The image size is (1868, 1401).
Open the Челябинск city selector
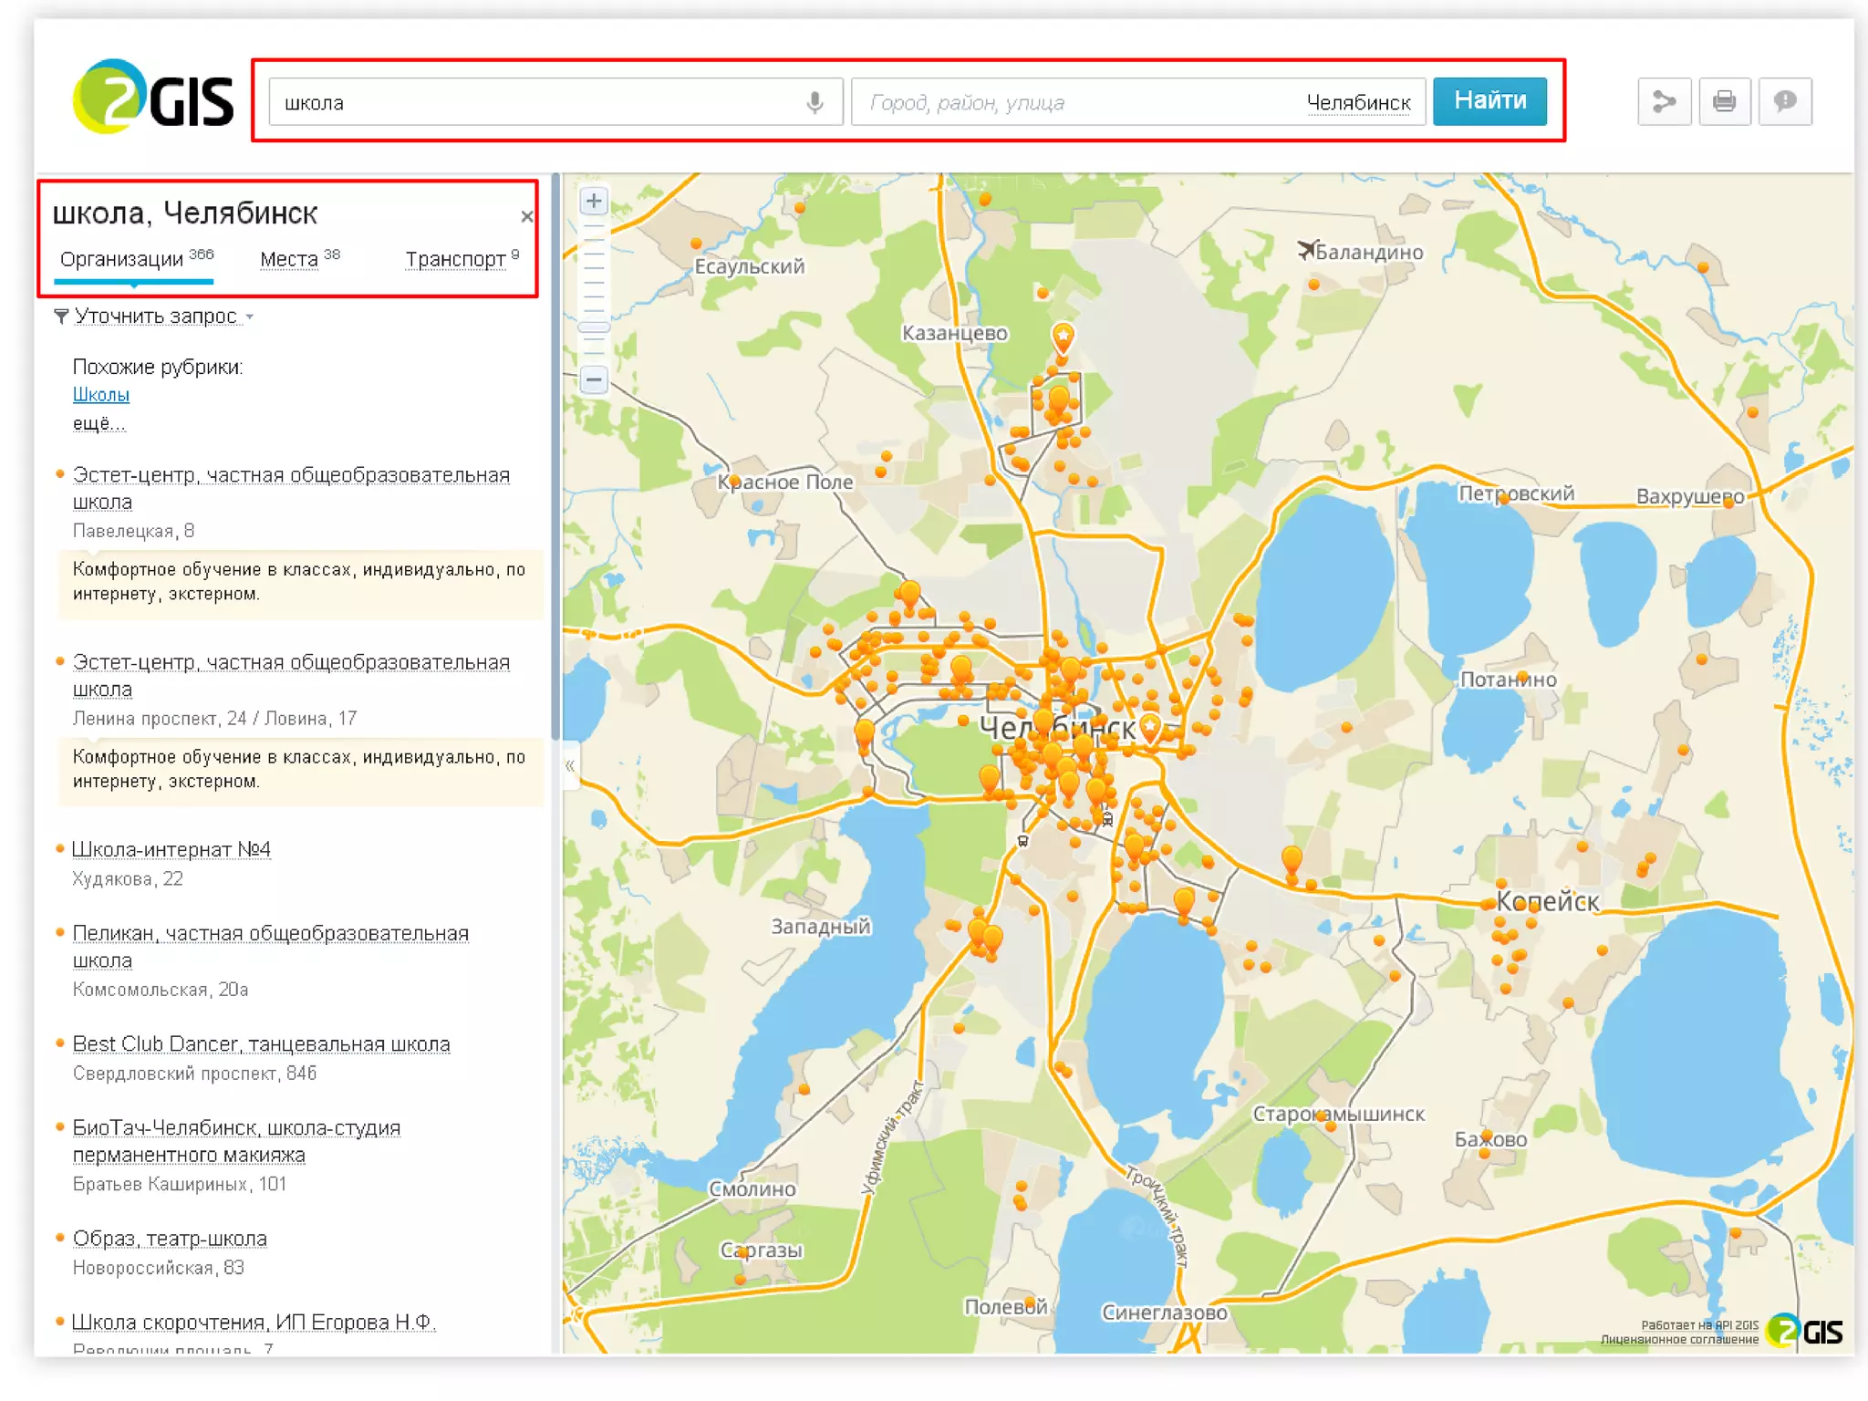[x=1358, y=103]
